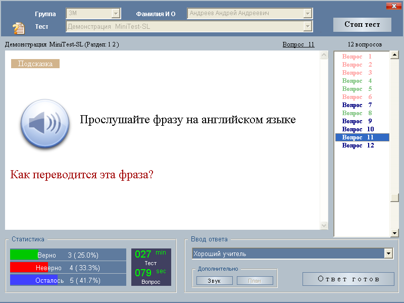Jump to Вопрос 10 in the list
The height and width of the screenshot is (303, 404).
(358, 129)
